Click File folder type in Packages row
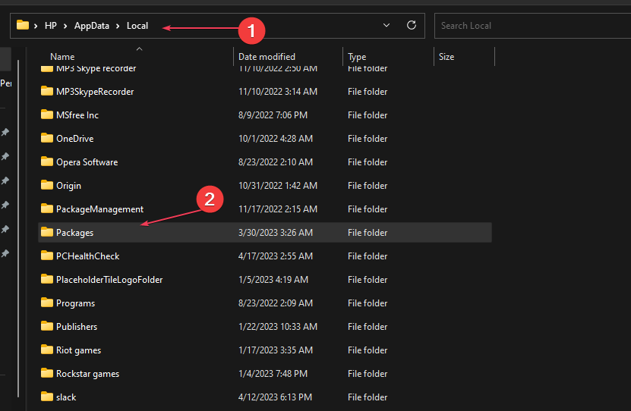Image resolution: width=631 pixels, height=411 pixels. coord(368,233)
